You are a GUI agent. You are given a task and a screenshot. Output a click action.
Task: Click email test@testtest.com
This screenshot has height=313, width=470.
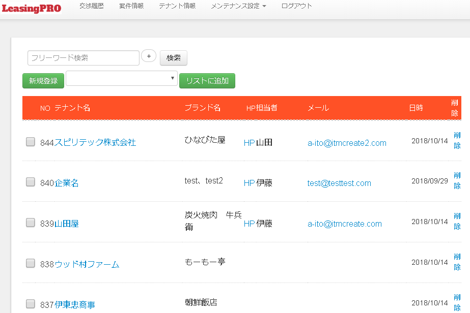click(x=339, y=183)
